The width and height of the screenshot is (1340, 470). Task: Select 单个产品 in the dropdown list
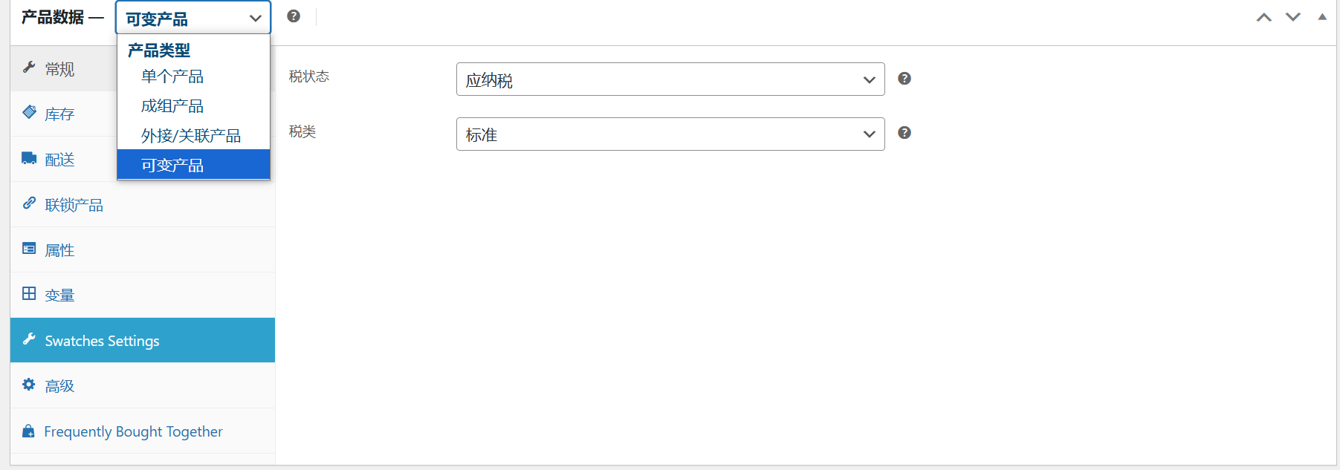pos(172,76)
